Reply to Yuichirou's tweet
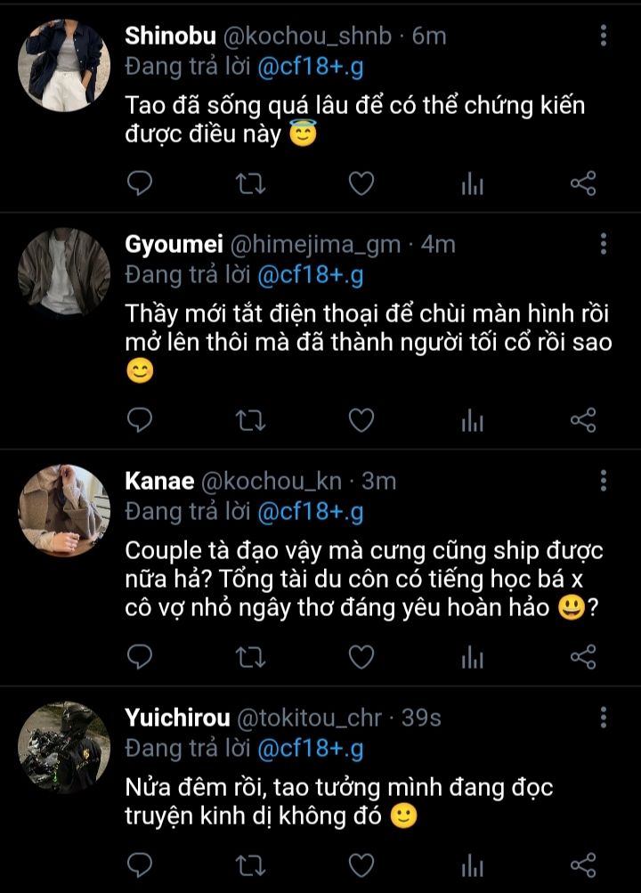This screenshot has height=893, width=641. click(141, 865)
